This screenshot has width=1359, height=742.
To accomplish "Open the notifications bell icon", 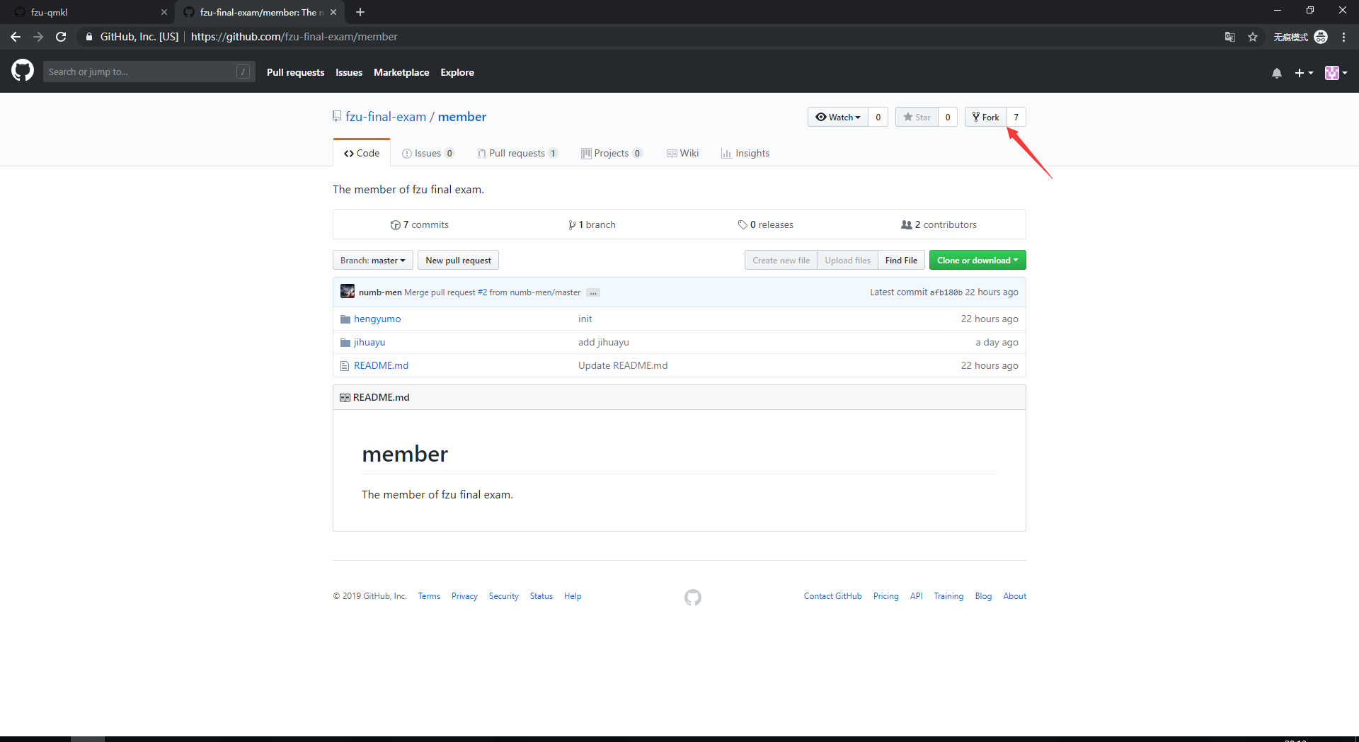I will pyautogui.click(x=1277, y=73).
